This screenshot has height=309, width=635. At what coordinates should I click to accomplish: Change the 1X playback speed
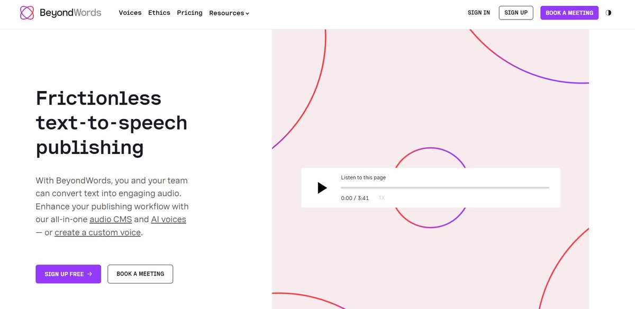coord(382,198)
